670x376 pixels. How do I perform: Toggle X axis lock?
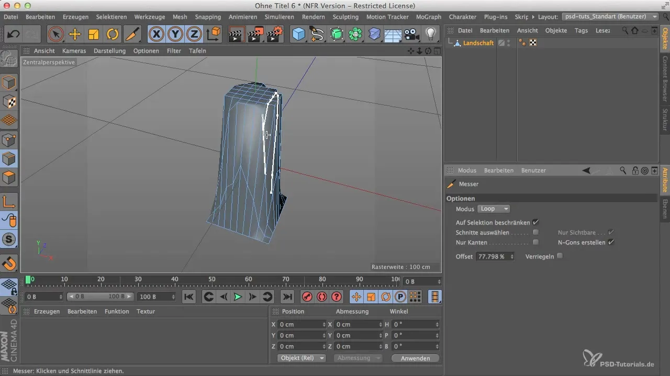click(156, 34)
